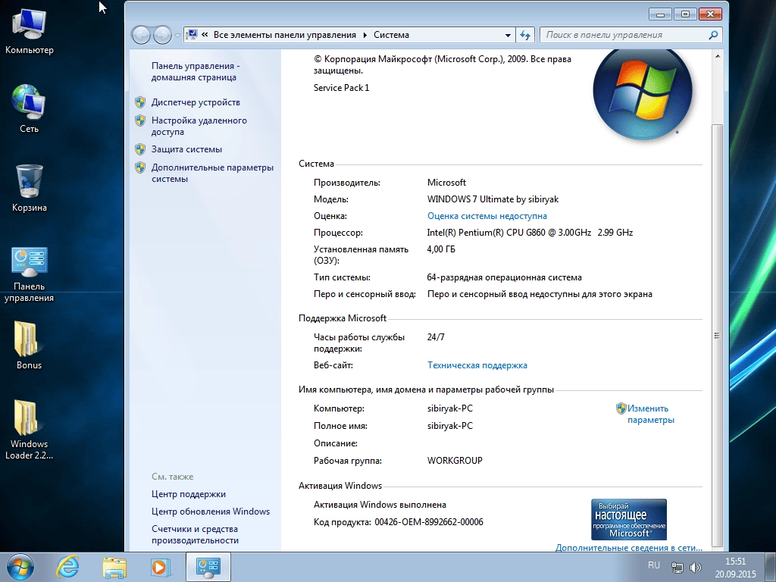Viewport: 776px width, 582px height.
Task: Click the vertical scrollbar thumb
Action: pyautogui.click(x=717, y=336)
